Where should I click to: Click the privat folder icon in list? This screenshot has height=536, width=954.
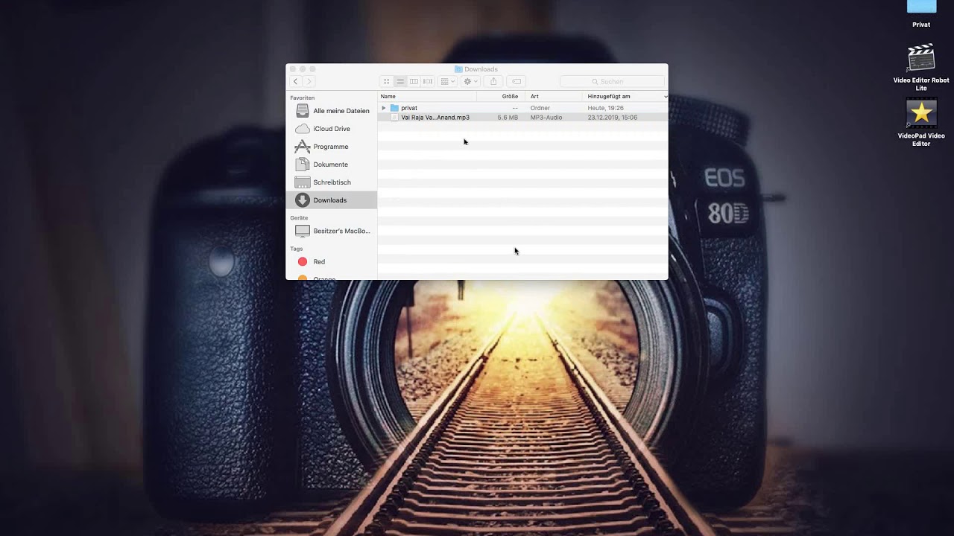pyautogui.click(x=394, y=108)
